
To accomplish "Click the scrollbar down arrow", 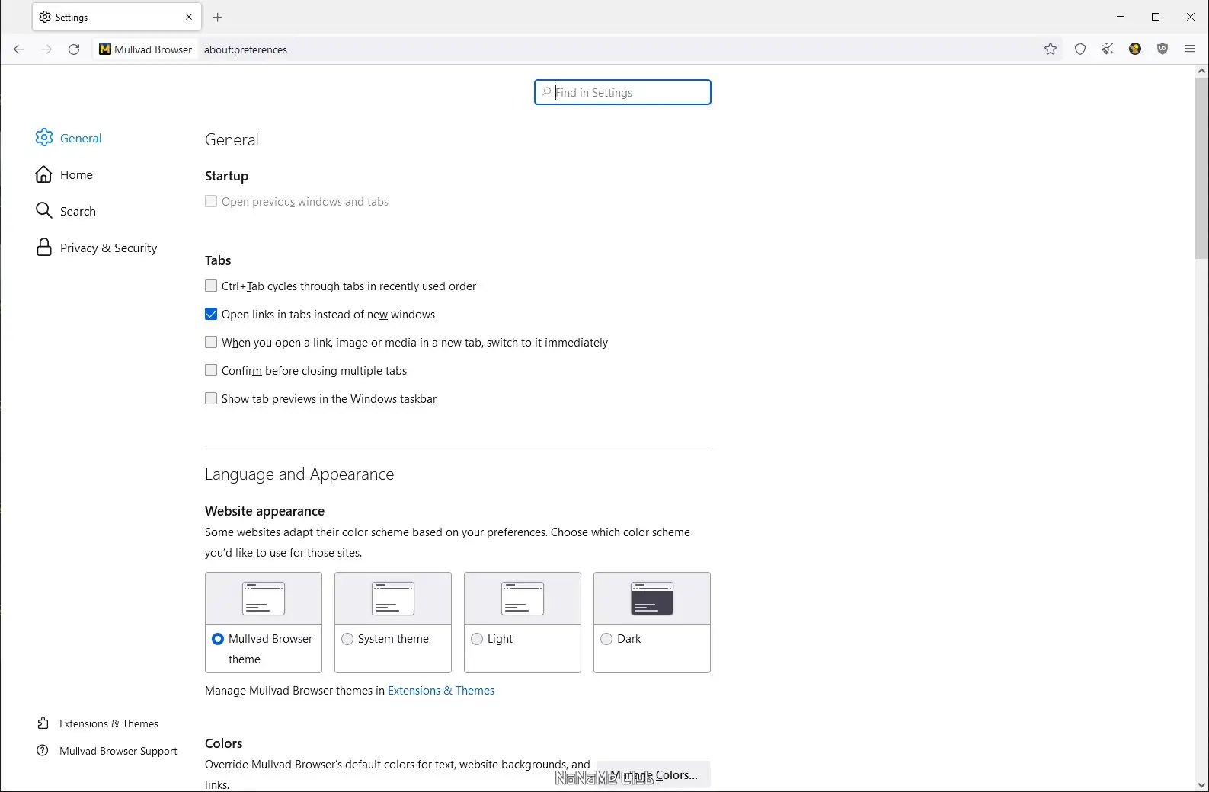I will click(1202, 785).
